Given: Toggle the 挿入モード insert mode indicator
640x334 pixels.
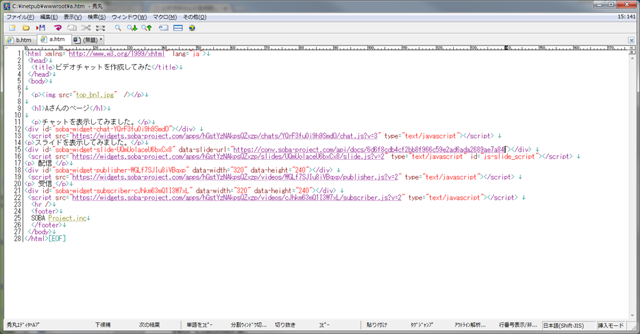Looking at the screenshot, I should 611,325.
